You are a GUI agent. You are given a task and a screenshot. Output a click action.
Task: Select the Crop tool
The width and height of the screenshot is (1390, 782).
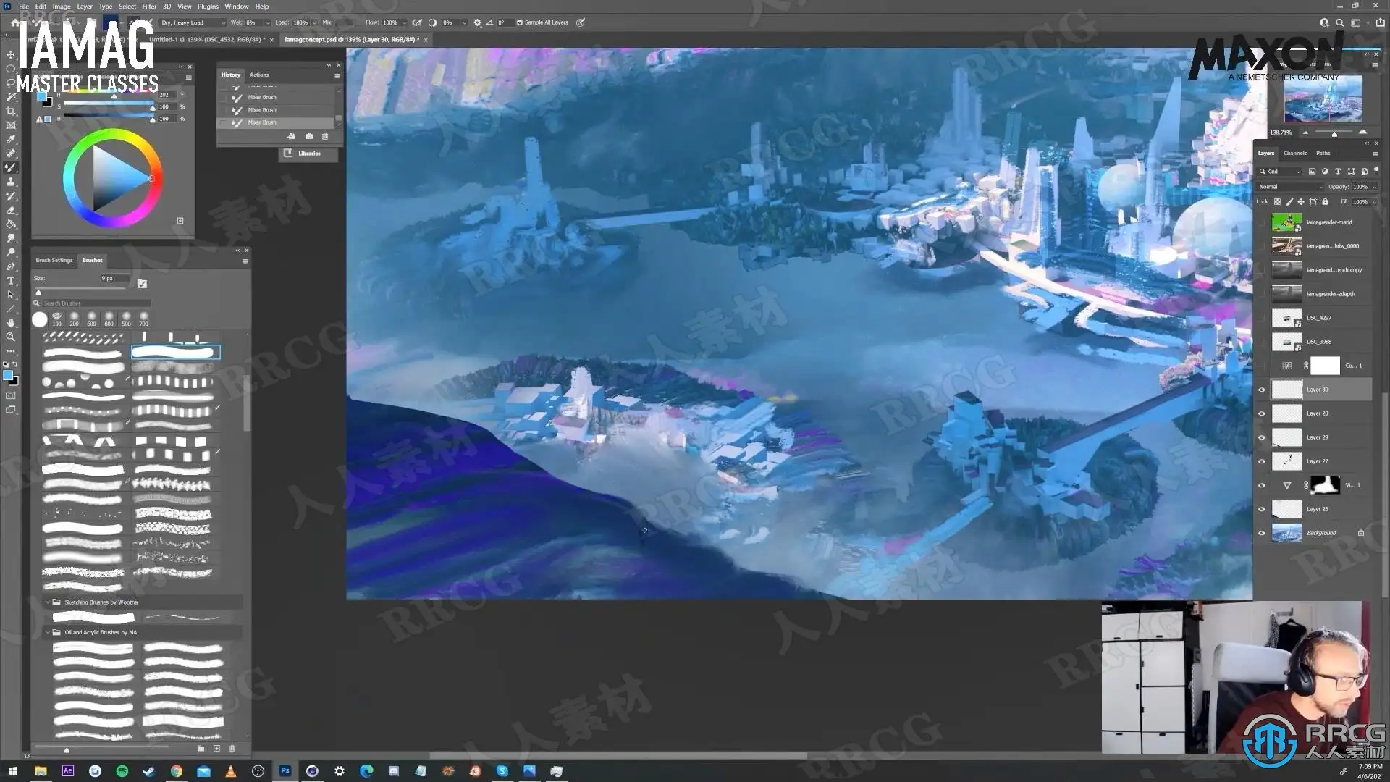pyautogui.click(x=11, y=111)
